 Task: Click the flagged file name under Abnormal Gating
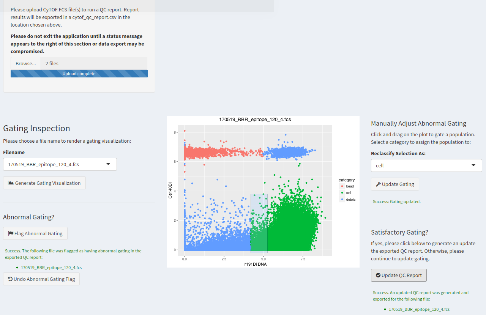51,268
